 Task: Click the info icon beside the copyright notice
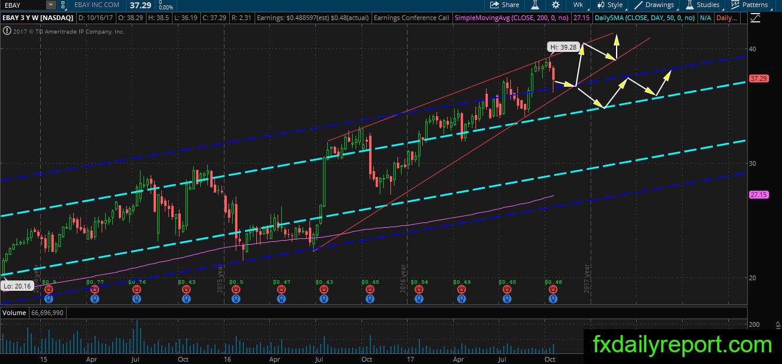[x=7, y=31]
